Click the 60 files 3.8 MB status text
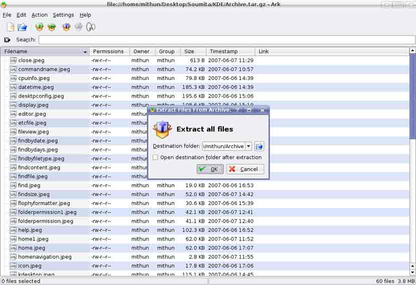416x285 pixels. [x=395, y=281]
